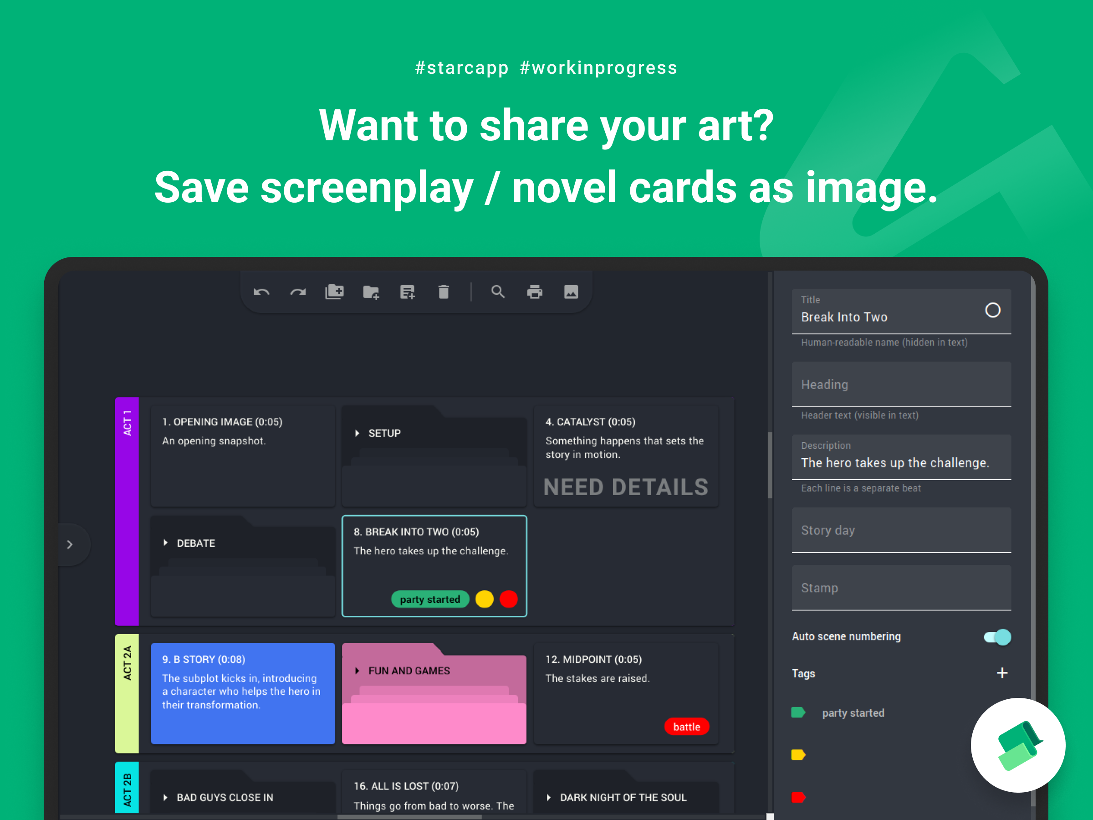Open the search magnifier tool
The width and height of the screenshot is (1093, 820).
pos(498,292)
